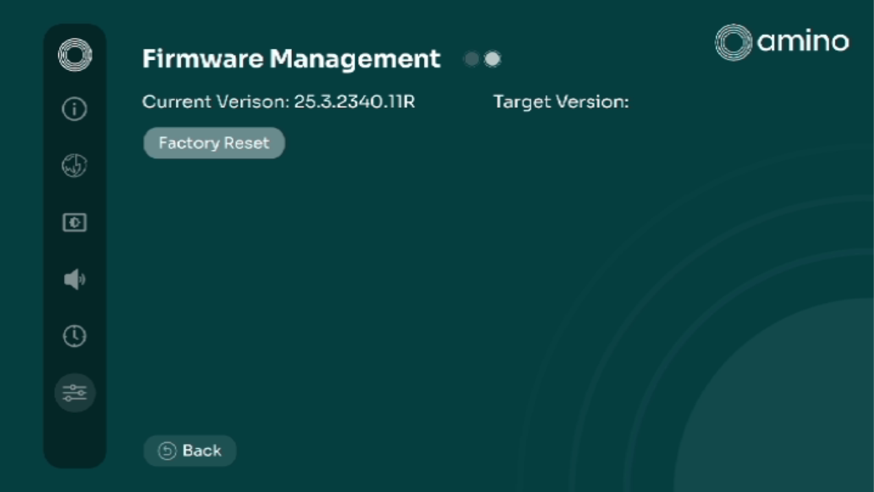This screenshot has width=874, height=492.
Task: Click the Current Verison label text
Action: pos(216,102)
